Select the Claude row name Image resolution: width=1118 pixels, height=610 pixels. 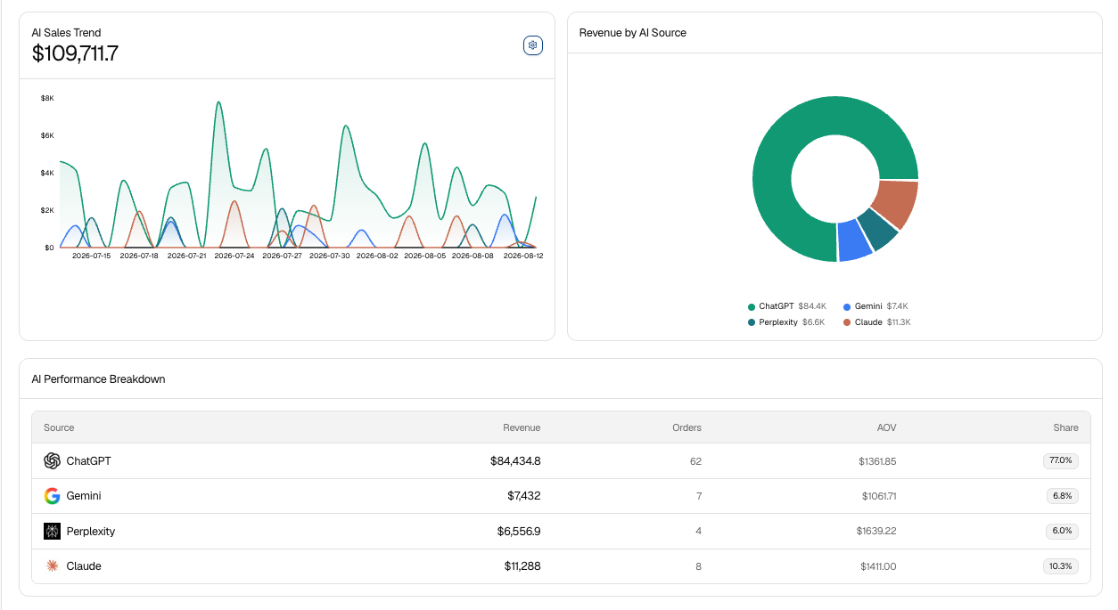click(x=84, y=566)
